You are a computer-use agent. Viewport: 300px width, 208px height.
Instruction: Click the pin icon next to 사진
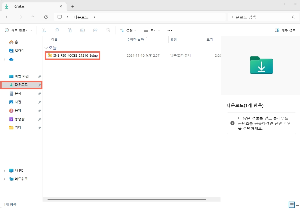(39, 102)
